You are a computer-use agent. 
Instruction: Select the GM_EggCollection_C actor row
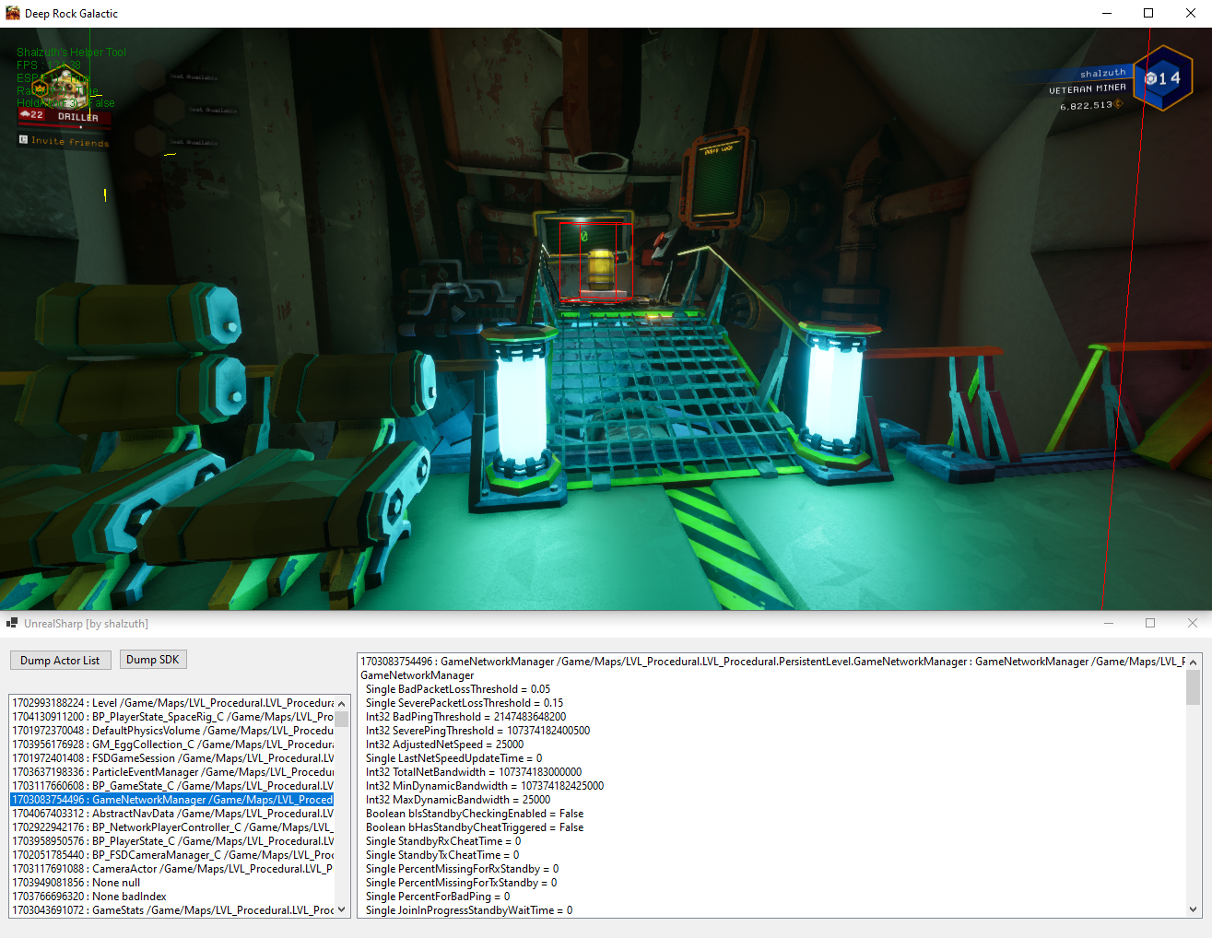pyautogui.click(x=171, y=745)
